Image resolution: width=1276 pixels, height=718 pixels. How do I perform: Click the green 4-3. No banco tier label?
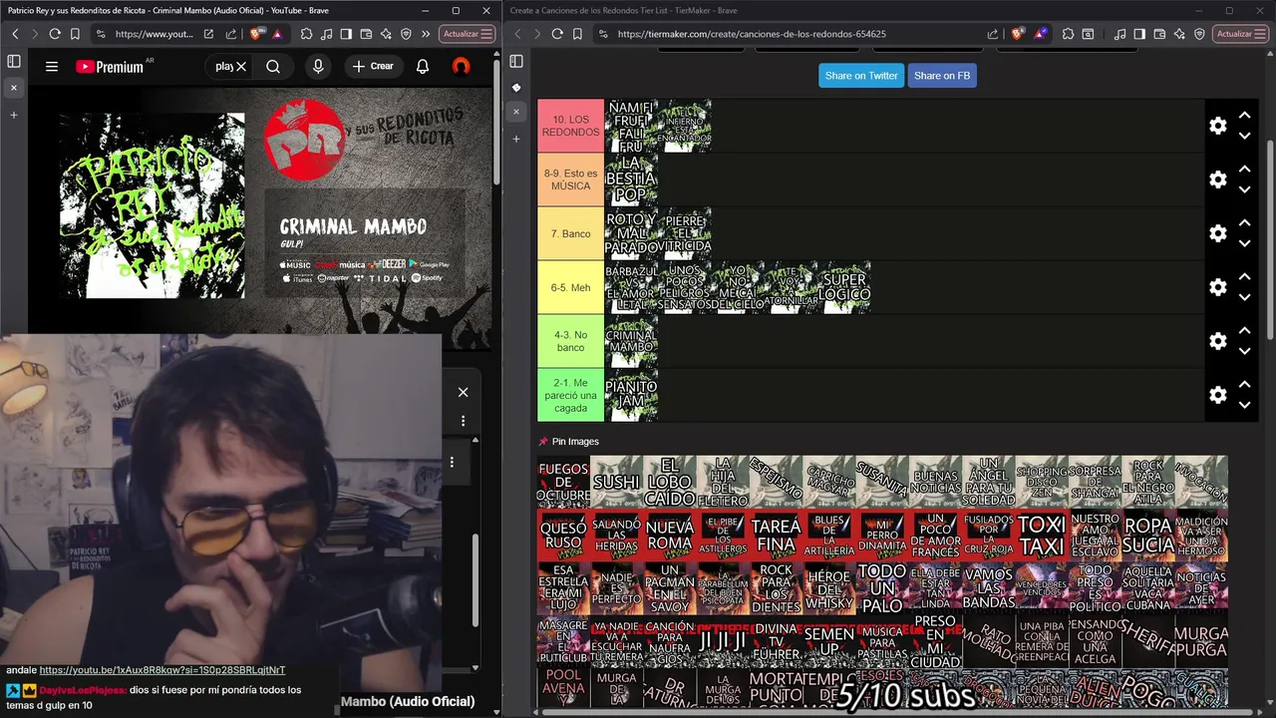tap(571, 341)
